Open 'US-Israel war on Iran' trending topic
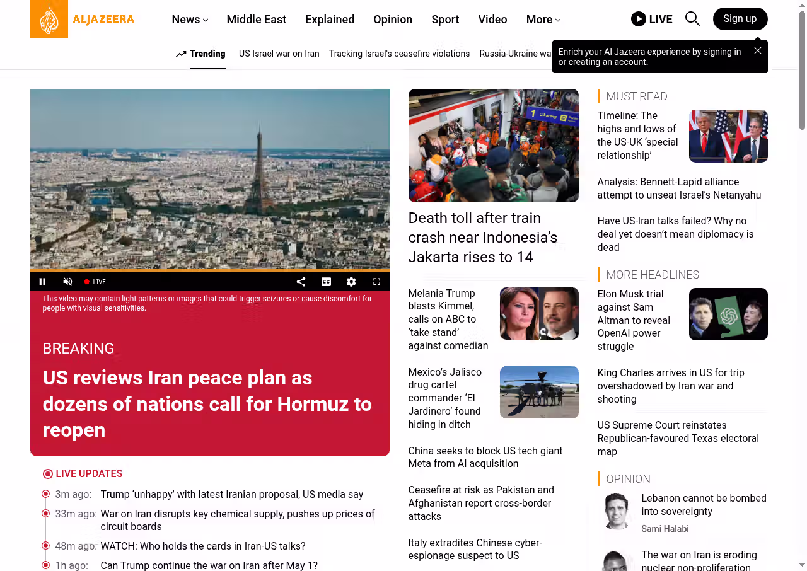Image resolution: width=807 pixels, height=571 pixels. point(279,54)
